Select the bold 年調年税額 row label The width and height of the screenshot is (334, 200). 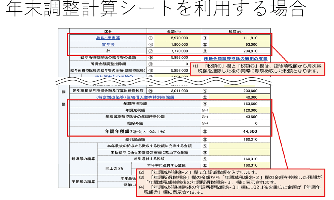135,131
